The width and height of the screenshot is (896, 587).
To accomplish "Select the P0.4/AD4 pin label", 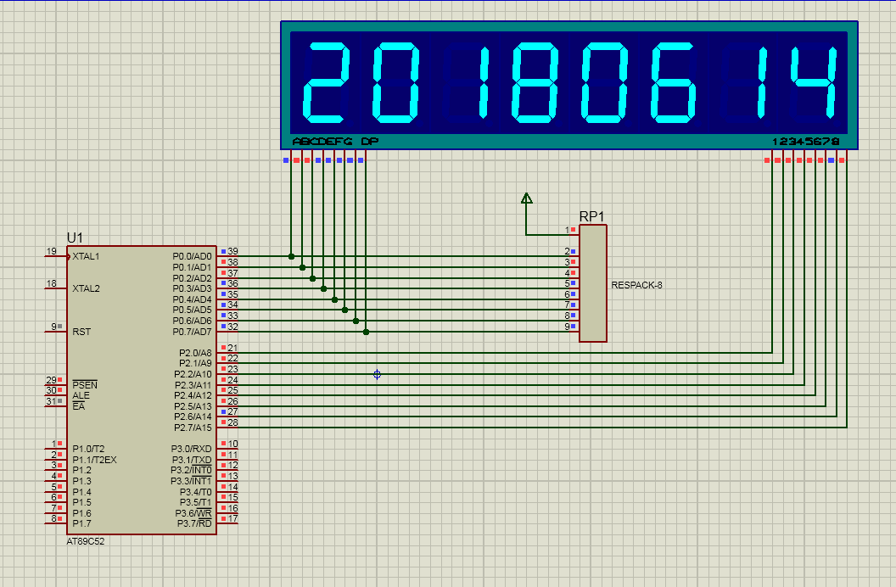I will point(192,299).
